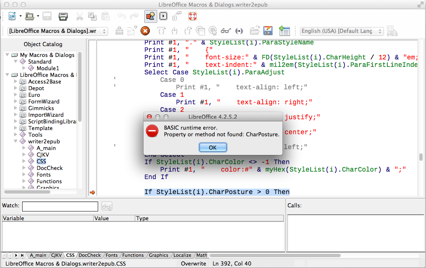Click the Save BASIC source icon

pyautogui.click(x=268, y=31)
